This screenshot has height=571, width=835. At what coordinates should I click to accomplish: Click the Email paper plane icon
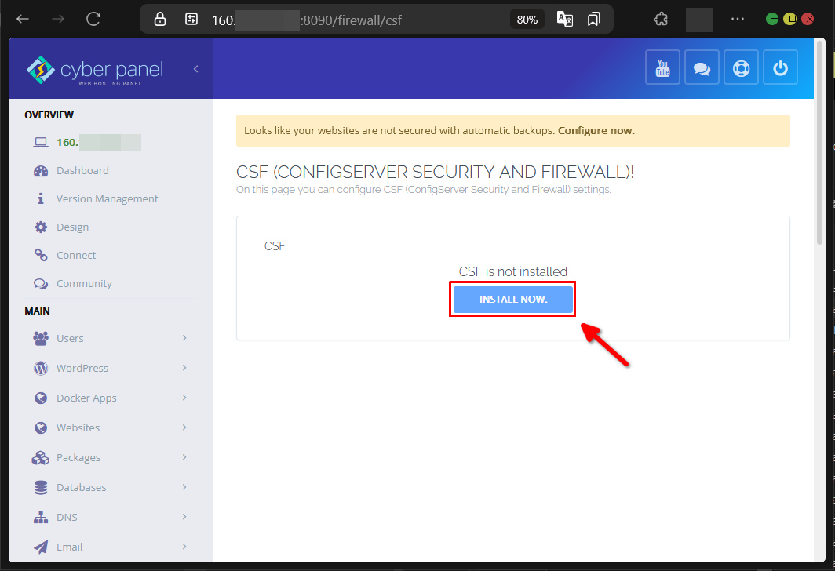pyautogui.click(x=41, y=547)
